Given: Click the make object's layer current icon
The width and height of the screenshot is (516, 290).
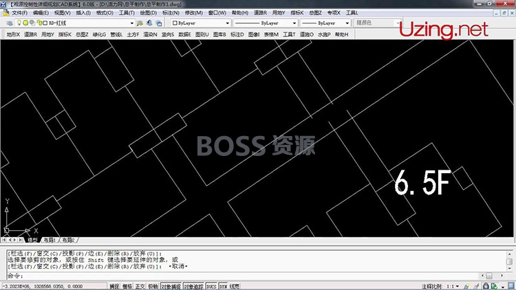Looking at the screenshot, I should pos(140,23).
